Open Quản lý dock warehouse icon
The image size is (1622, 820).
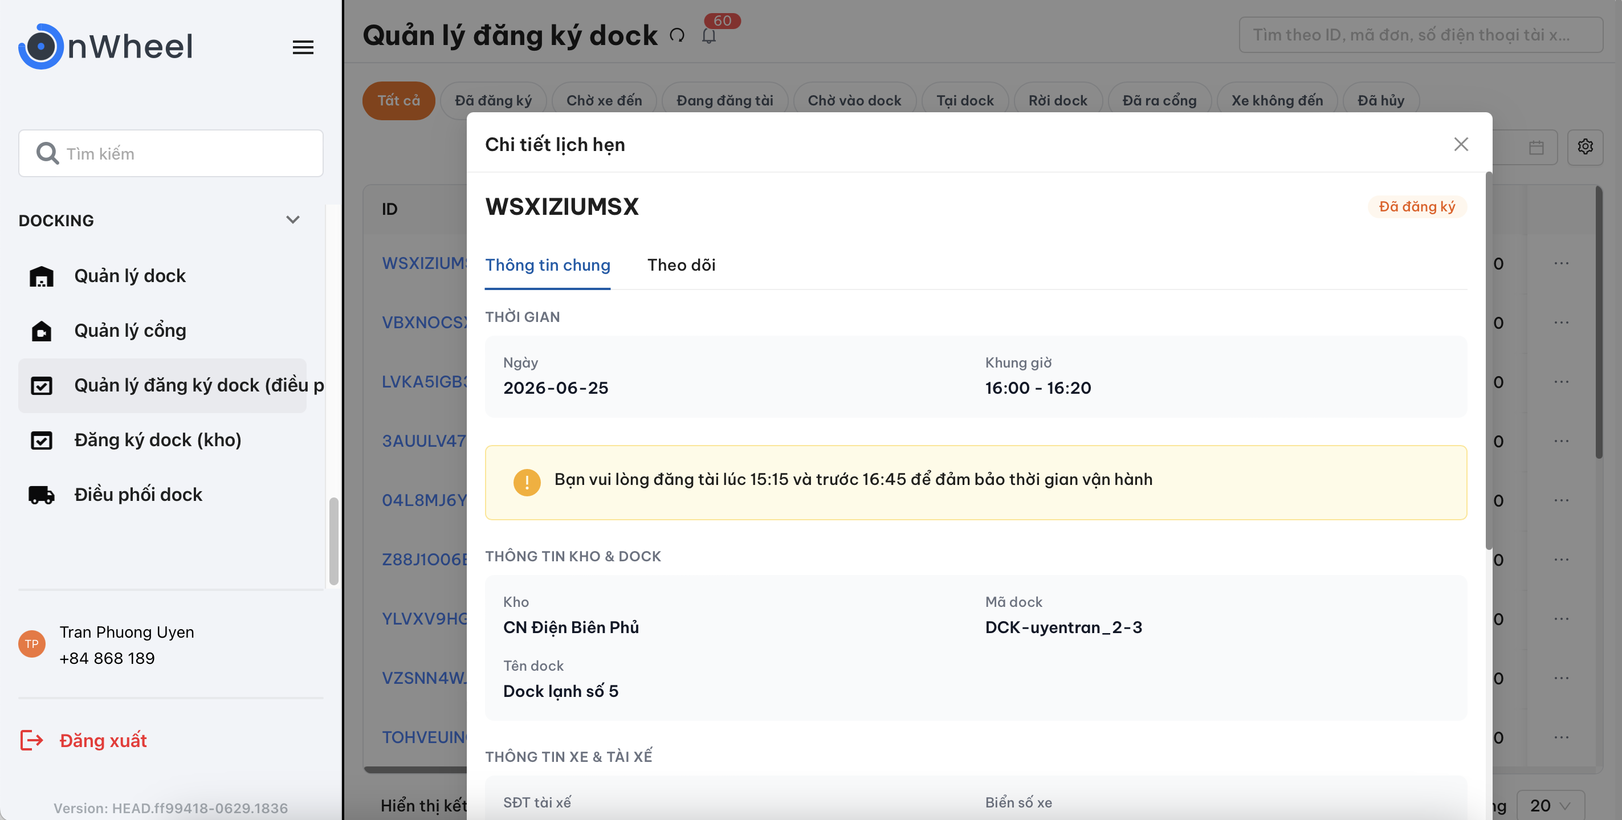coord(42,276)
